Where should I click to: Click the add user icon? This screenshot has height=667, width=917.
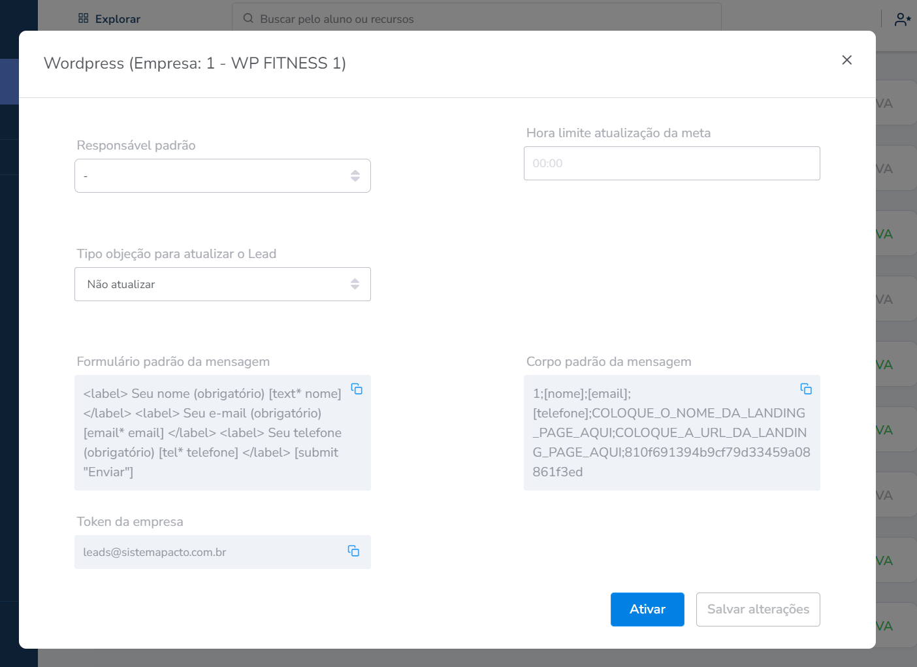pos(902,20)
